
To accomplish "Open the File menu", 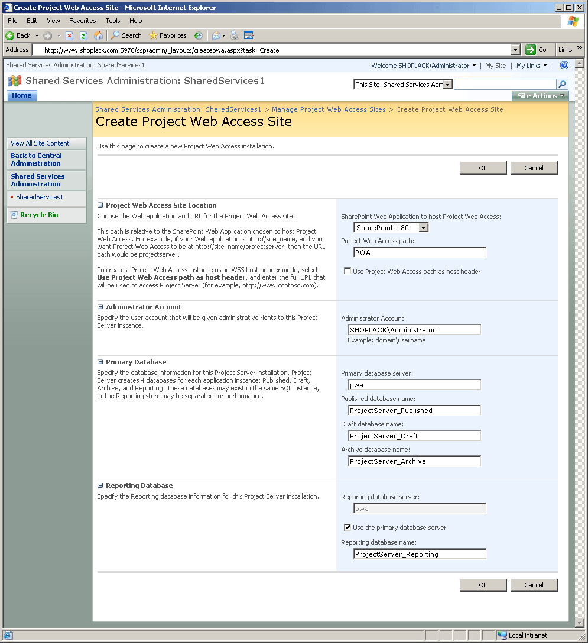I will pyautogui.click(x=12, y=21).
